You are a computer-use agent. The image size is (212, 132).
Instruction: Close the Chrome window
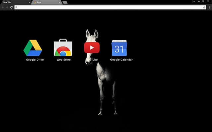208,1
